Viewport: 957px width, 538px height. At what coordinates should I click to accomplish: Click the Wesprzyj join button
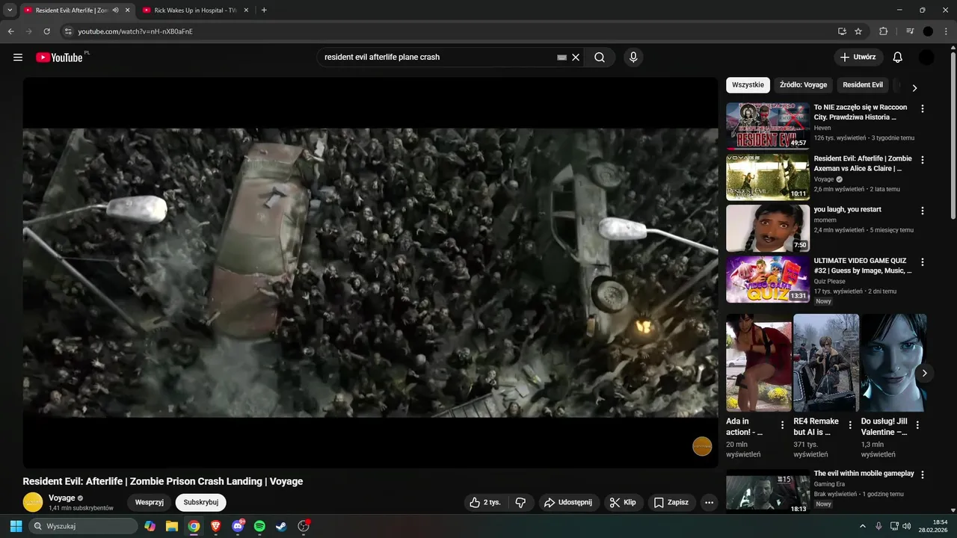pos(150,503)
